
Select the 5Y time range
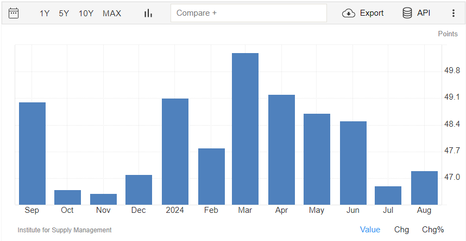click(x=64, y=14)
